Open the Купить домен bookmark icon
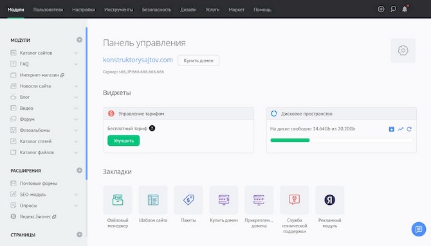 224,200
